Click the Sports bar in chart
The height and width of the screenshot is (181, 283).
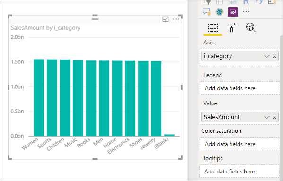tap(52, 98)
